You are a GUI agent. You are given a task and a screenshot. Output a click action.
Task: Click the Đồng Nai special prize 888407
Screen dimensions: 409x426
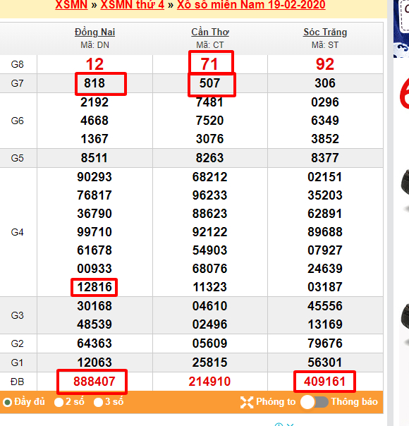point(94,382)
